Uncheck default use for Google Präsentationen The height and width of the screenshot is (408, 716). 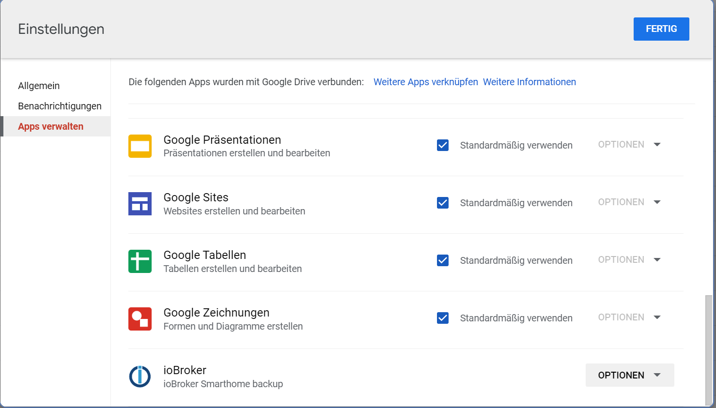(x=443, y=145)
